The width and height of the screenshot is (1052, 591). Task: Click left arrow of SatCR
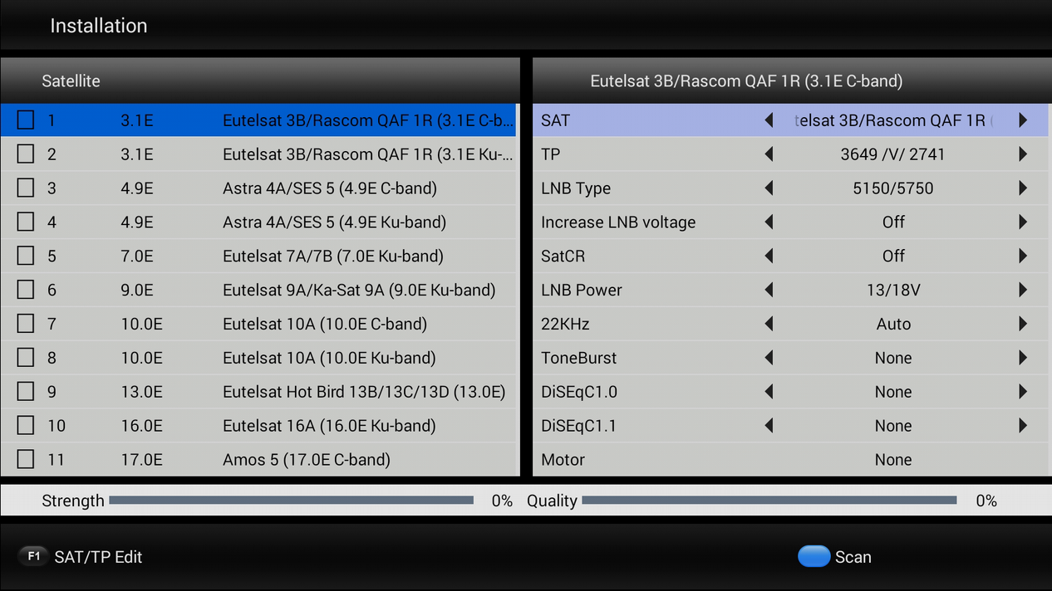pyautogui.click(x=769, y=256)
